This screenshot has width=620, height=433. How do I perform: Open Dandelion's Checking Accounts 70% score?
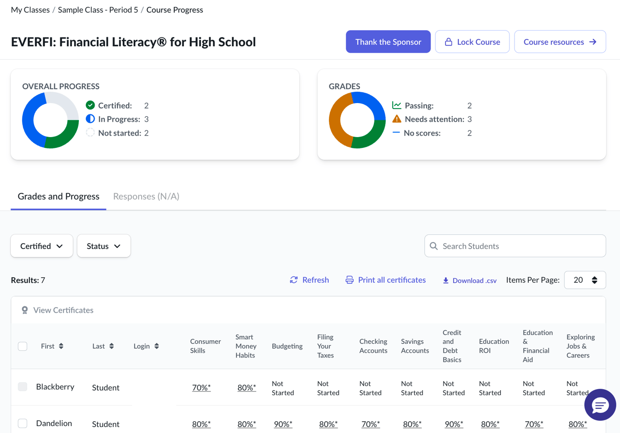click(x=370, y=424)
